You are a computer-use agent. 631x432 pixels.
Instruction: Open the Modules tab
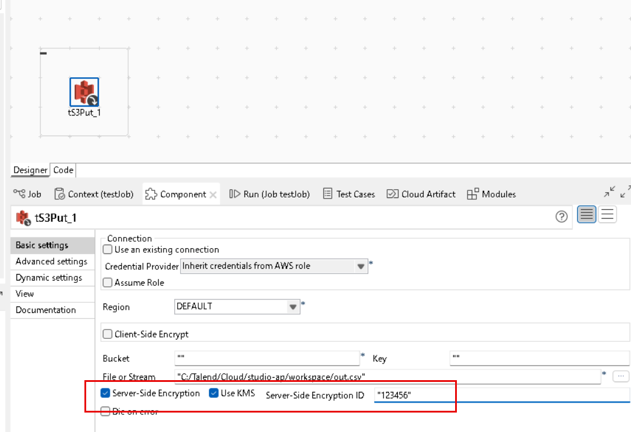point(491,194)
